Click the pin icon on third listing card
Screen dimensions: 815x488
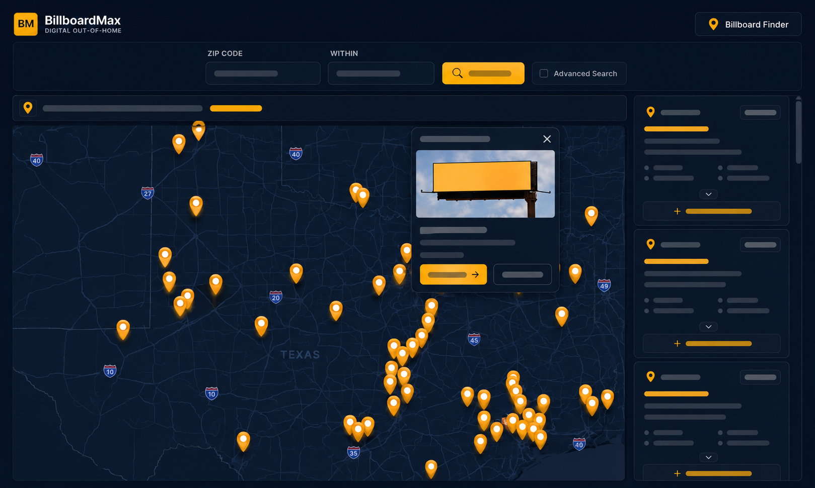click(650, 376)
